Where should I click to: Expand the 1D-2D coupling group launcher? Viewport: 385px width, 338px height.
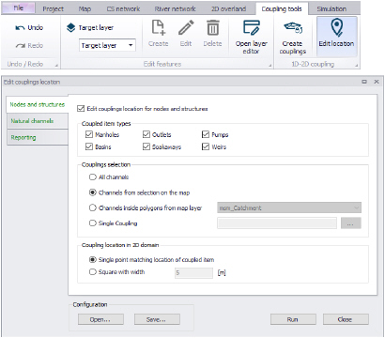pos(356,65)
